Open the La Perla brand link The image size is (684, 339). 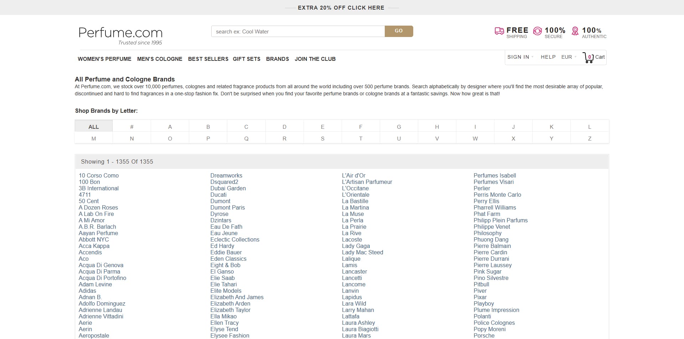(353, 220)
